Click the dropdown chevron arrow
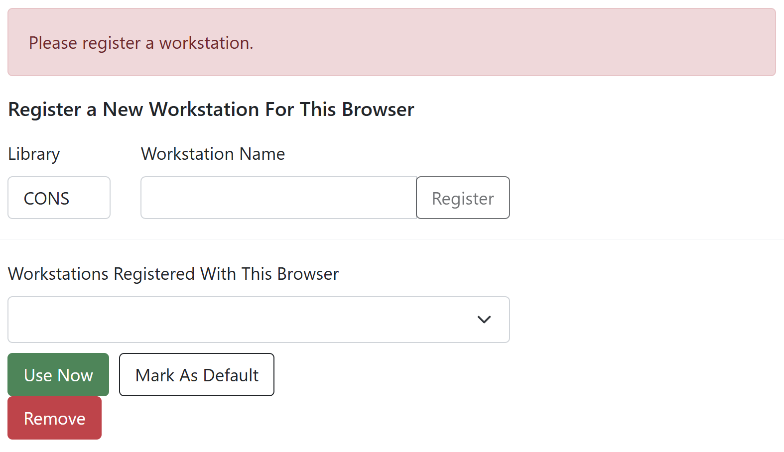This screenshot has width=784, height=452. (x=484, y=320)
